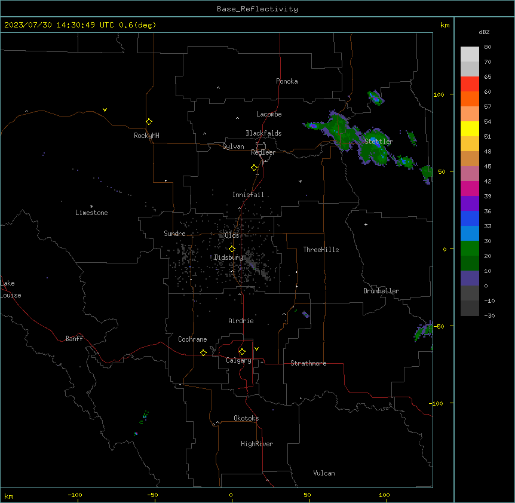Screen dimensions: 515x503
Task: Select the Stettler label in the storm
Action: pos(379,142)
